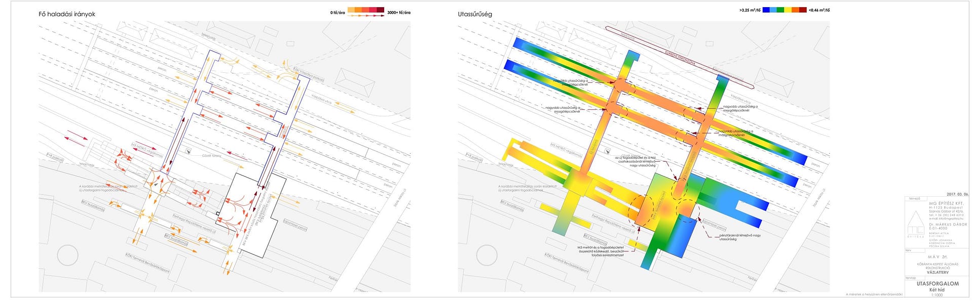This screenshot has width=972, height=308.
Task: Click the 'Utassűrűség' map heading
Action: click(474, 14)
